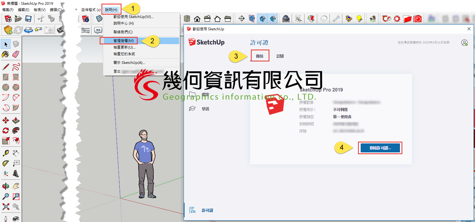Select the Paint Bucket tool
The height and width of the screenshot is (222, 475).
(x=6, y=54)
